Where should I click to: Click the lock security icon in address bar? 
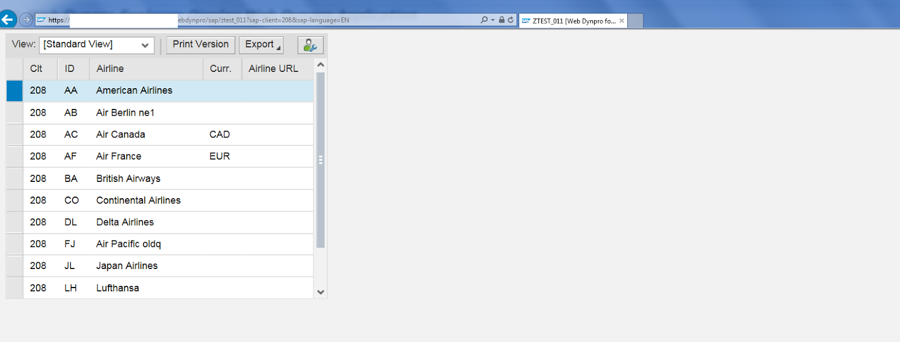coord(501,20)
